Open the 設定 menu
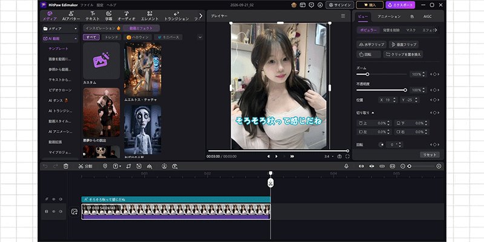The width and height of the screenshot is (484, 242). click(x=100, y=5)
